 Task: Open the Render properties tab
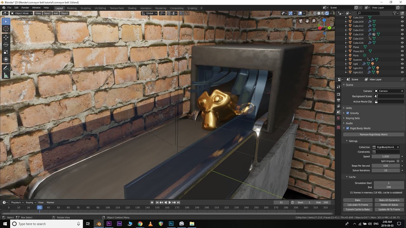[x=338, y=94]
